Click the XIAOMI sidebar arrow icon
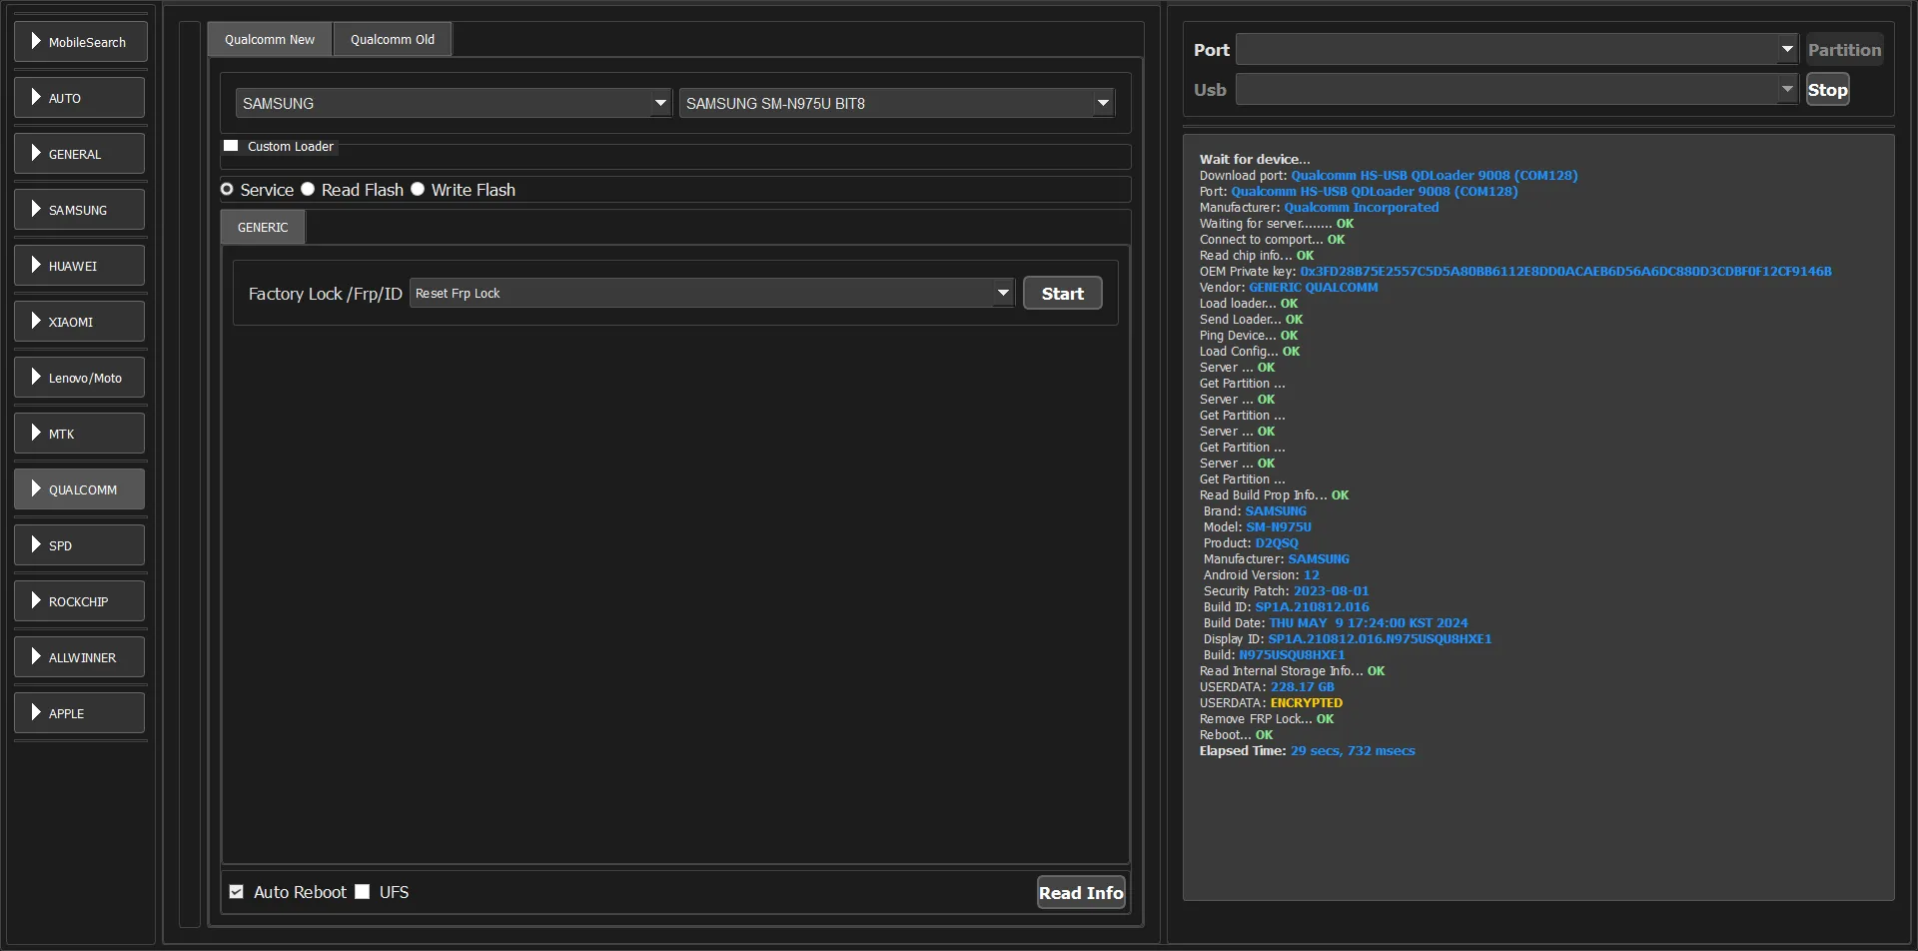Viewport: 1918px width, 951px height. click(36, 322)
